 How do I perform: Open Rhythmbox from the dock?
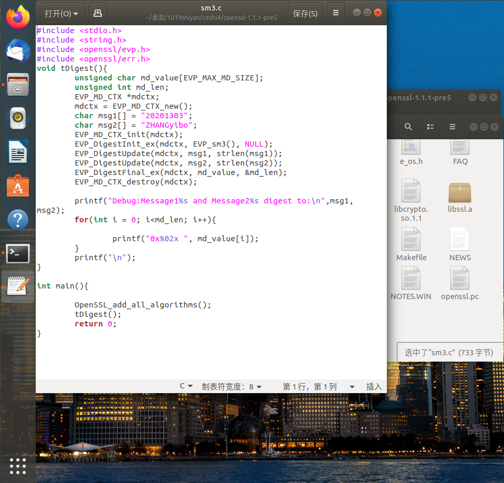(x=18, y=118)
